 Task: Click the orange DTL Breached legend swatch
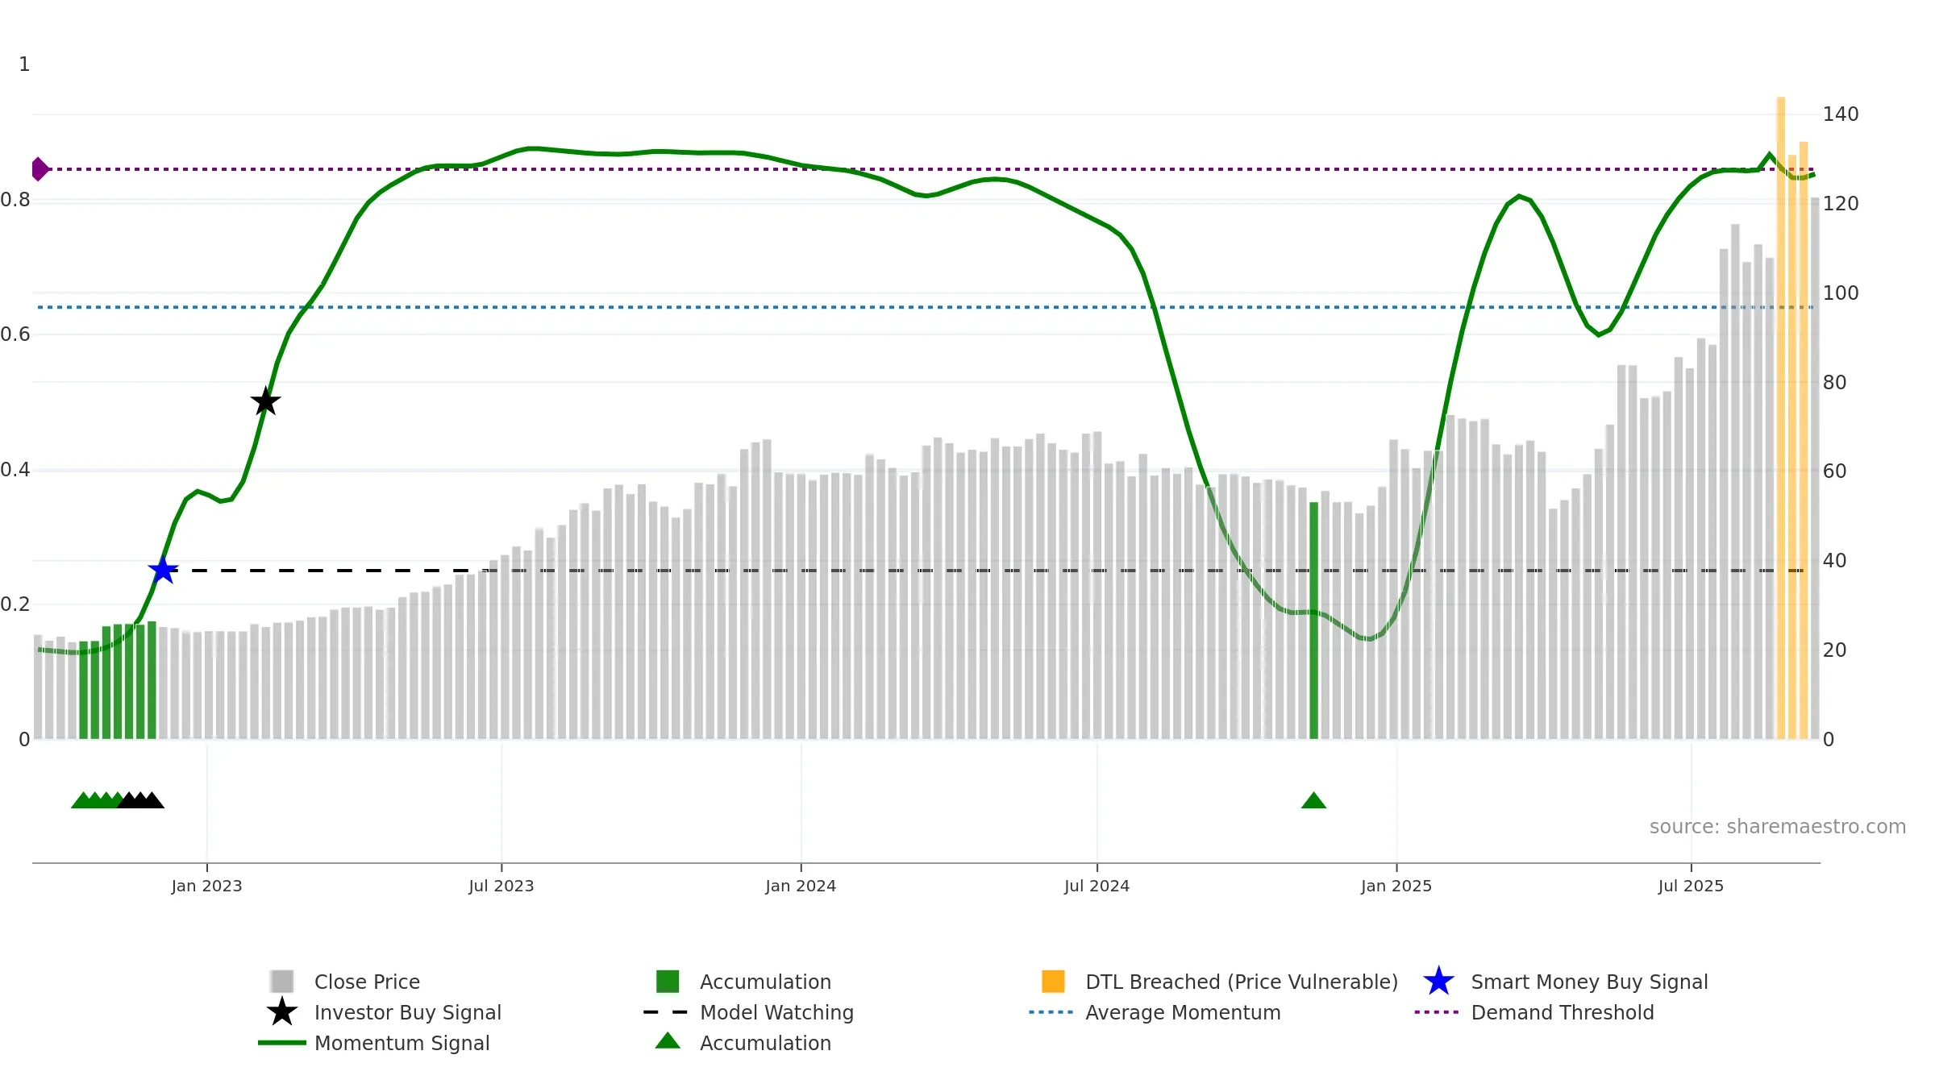pos(1053,982)
